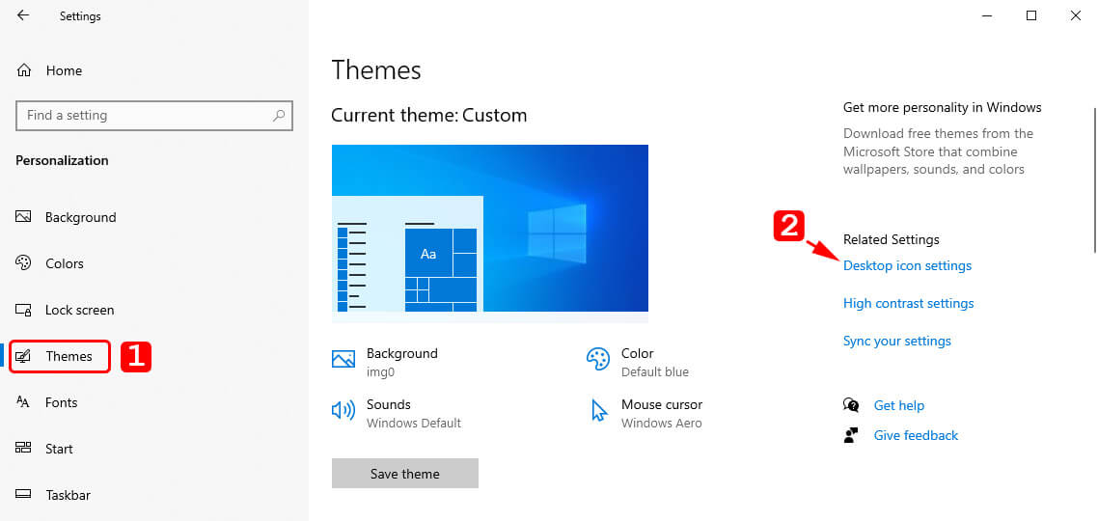Go to Home in Settings sidebar
Image resolution: width=1098 pixels, height=521 pixels.
tap(64, 70)
